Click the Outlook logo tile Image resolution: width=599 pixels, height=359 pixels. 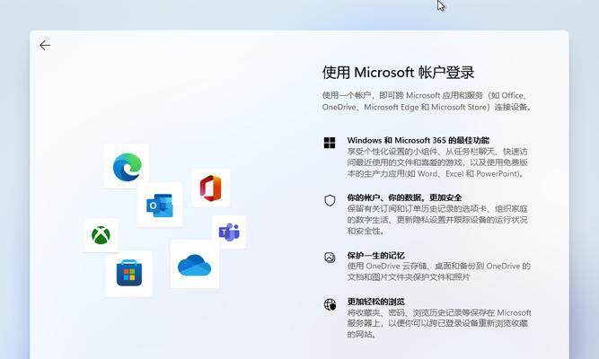160,205
